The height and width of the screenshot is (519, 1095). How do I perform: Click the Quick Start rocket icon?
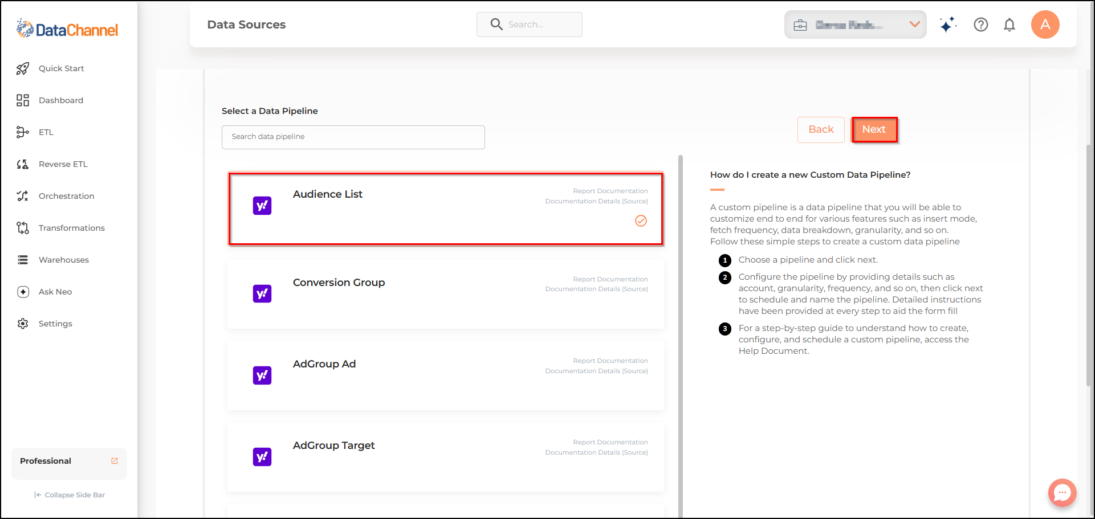point(23,68)
